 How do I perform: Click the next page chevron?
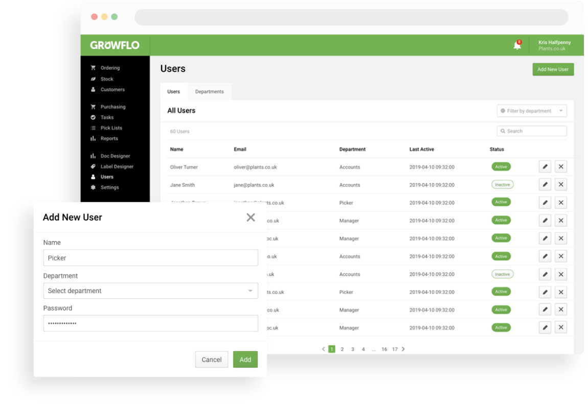pos(403,349)
